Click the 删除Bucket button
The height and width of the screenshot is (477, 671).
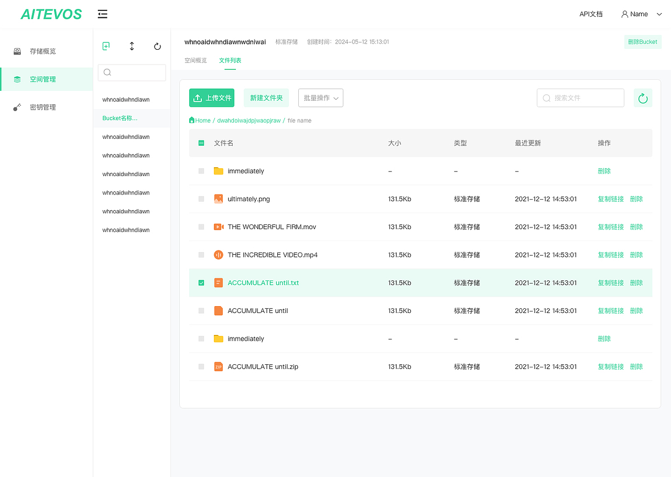pos(643,42)
